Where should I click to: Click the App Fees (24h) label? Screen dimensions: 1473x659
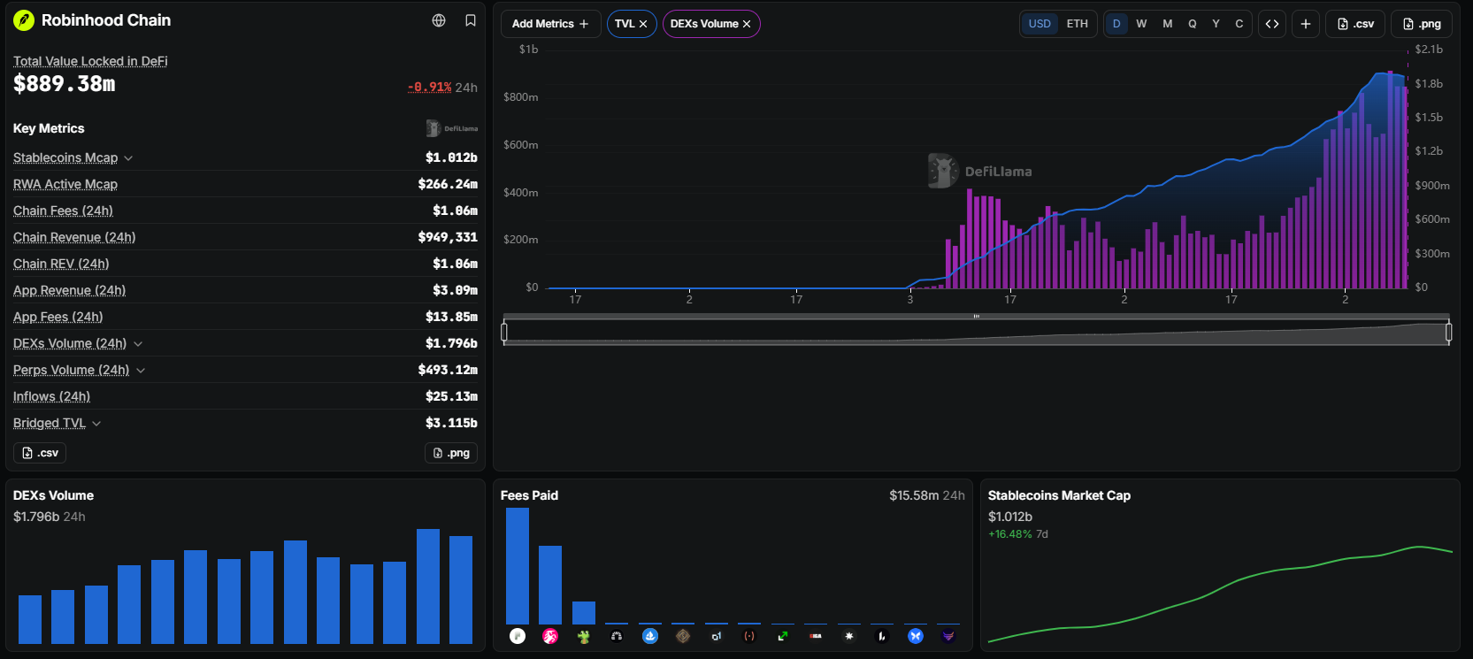[x=58, y=317]
